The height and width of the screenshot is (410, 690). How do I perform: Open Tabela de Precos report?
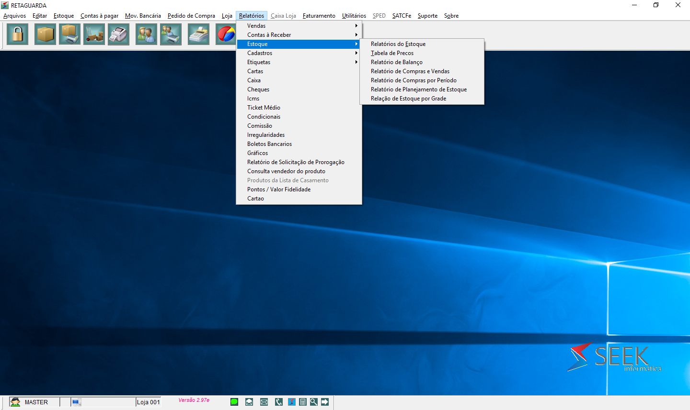click(392, 53)
